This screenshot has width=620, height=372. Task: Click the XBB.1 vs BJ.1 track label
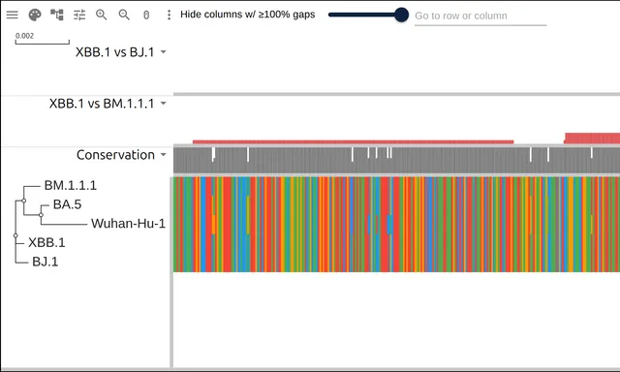[x=114, y=51]
